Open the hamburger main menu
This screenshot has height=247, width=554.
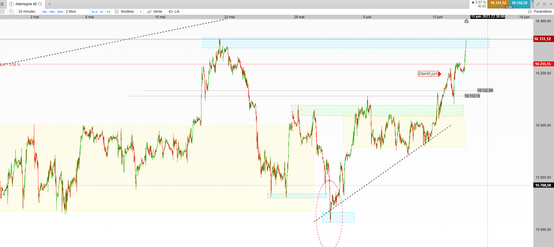coord(2,4)
